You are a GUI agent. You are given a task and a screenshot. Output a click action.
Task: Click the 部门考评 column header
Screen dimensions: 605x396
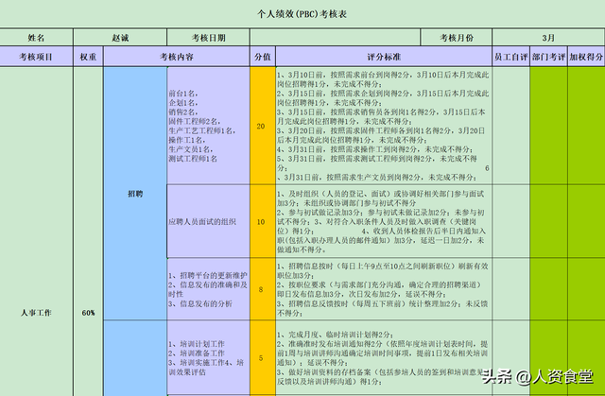(548, 57)
